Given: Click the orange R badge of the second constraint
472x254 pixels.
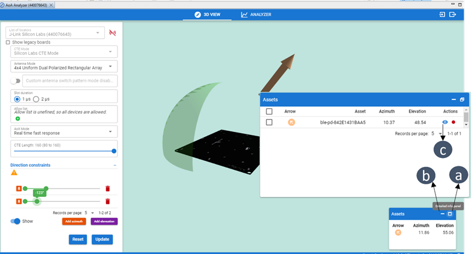Looking at the screenshot, I should [x=19, y=202].
